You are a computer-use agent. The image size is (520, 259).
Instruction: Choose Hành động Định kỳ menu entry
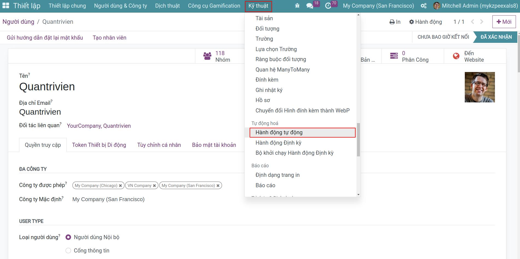coord(278,143)
